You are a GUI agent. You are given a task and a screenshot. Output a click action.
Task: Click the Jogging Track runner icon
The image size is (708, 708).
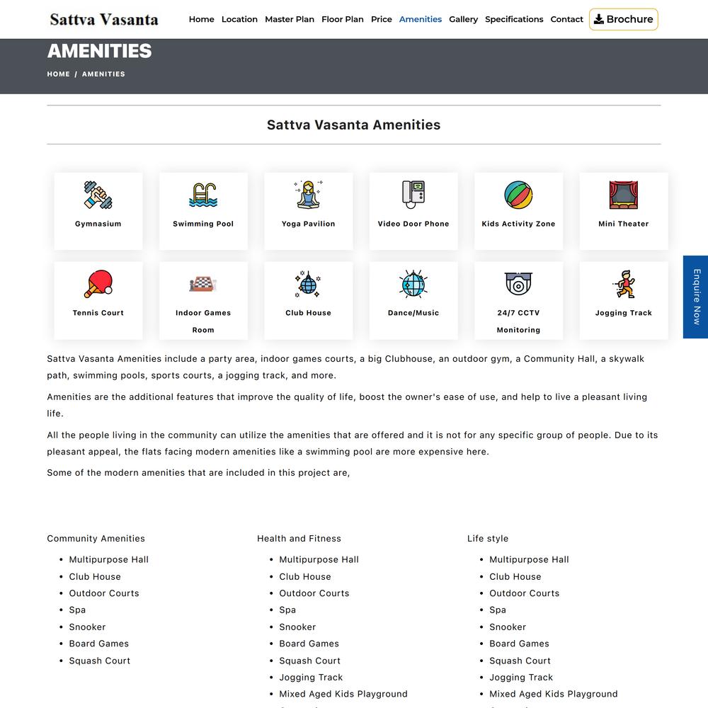624,284
